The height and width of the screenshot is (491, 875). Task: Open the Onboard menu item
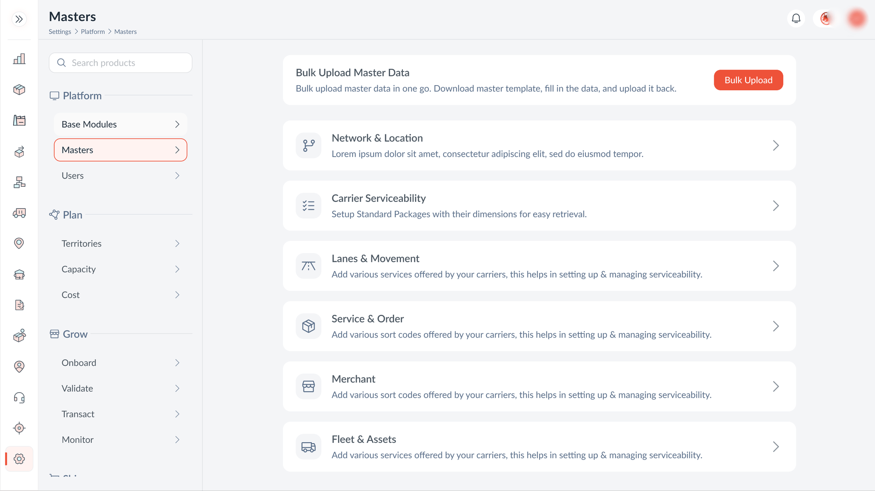pos(120,363)
